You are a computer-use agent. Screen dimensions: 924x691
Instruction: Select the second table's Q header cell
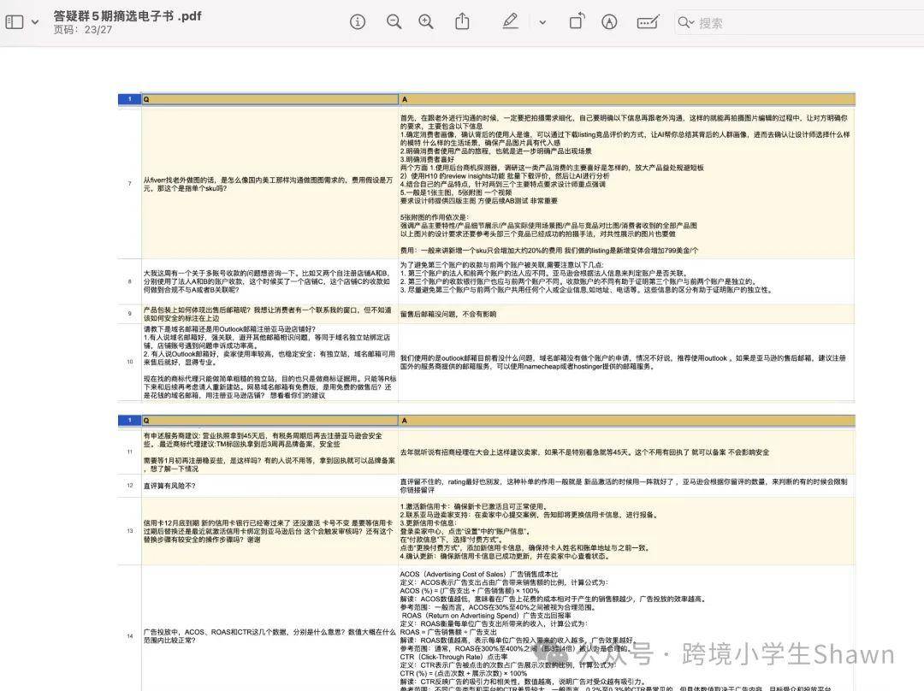[x=269, y=420]
